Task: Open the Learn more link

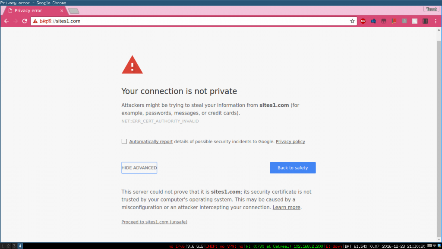Action: pos(287,207)
